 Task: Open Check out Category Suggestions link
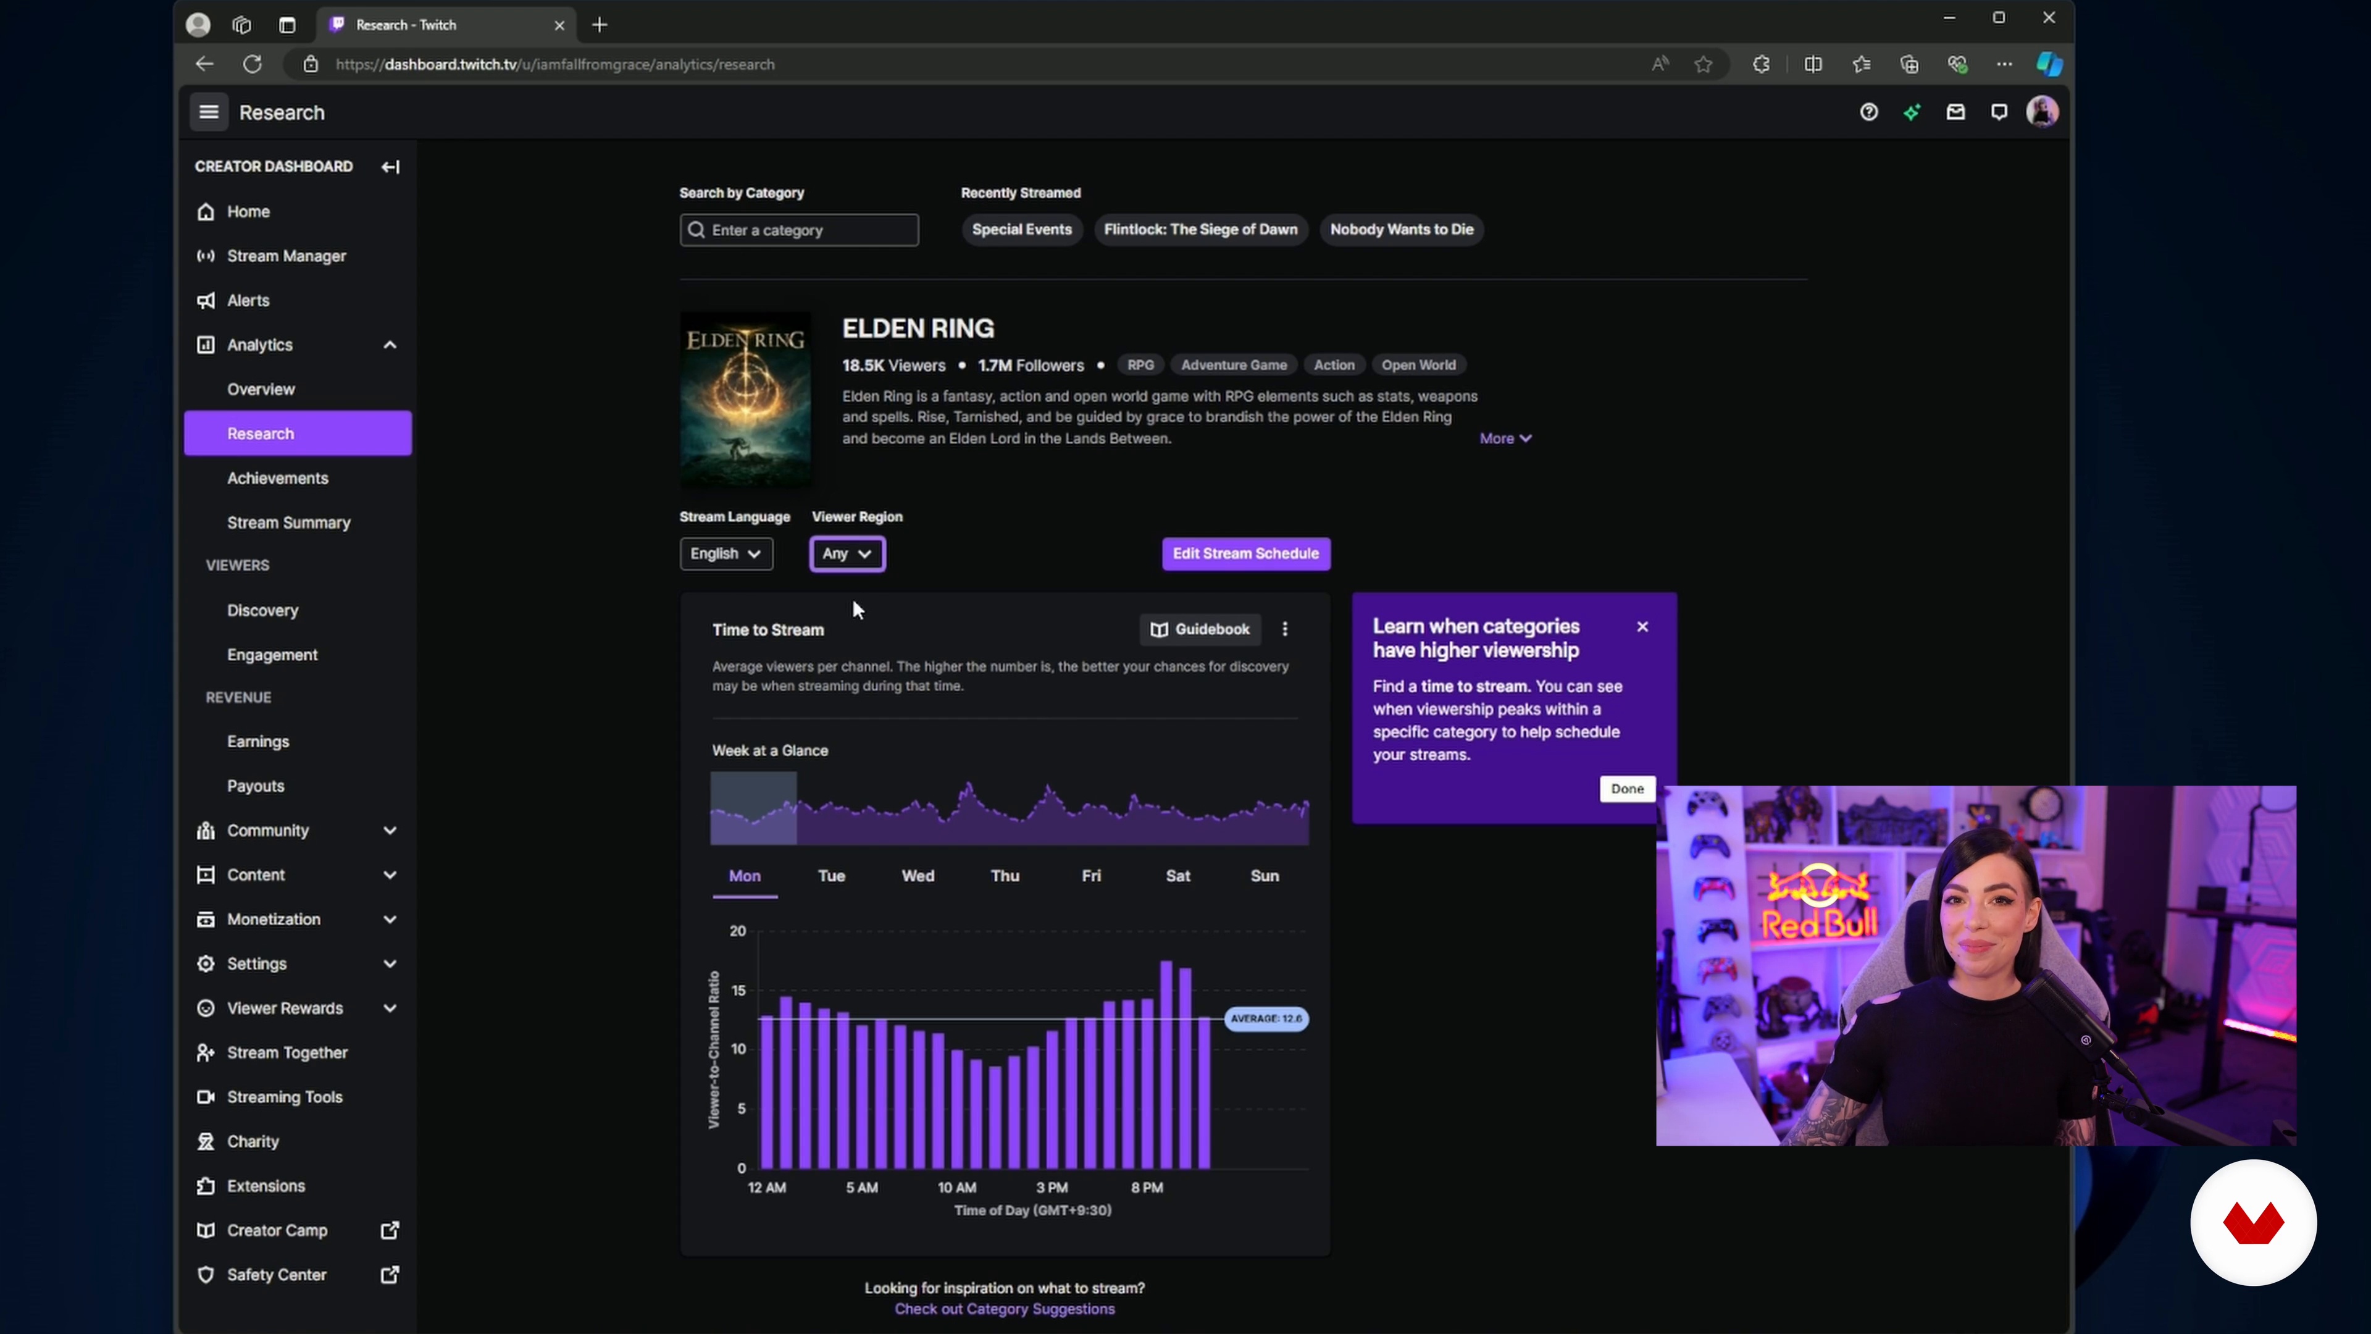click(x=1004, y=1310)
